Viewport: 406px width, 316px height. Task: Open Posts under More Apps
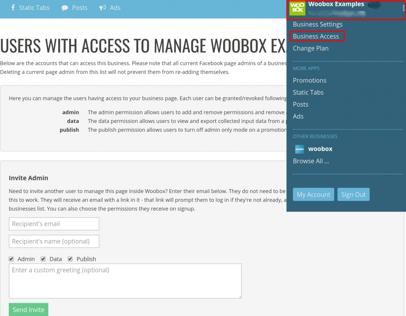(x=300, y=104)
